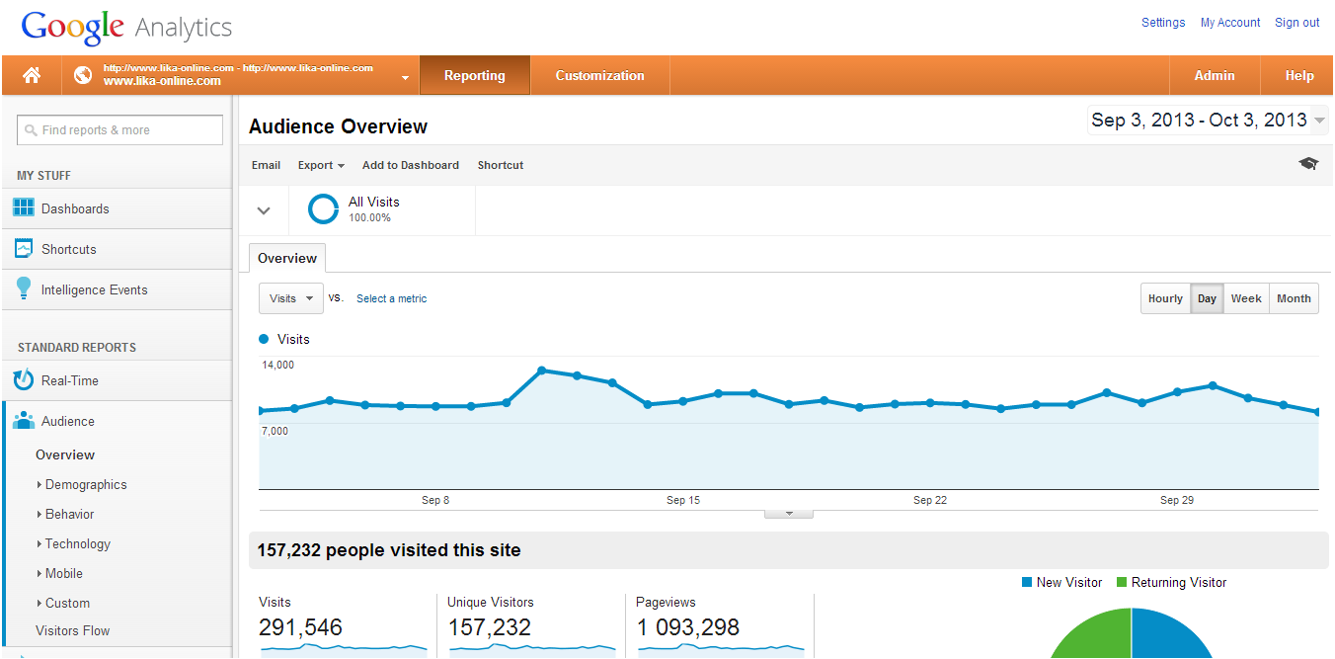This screenshot has height=659, width=1335.
Task: Click the All Visits segment circle
Action: click(x=323, y=208)
